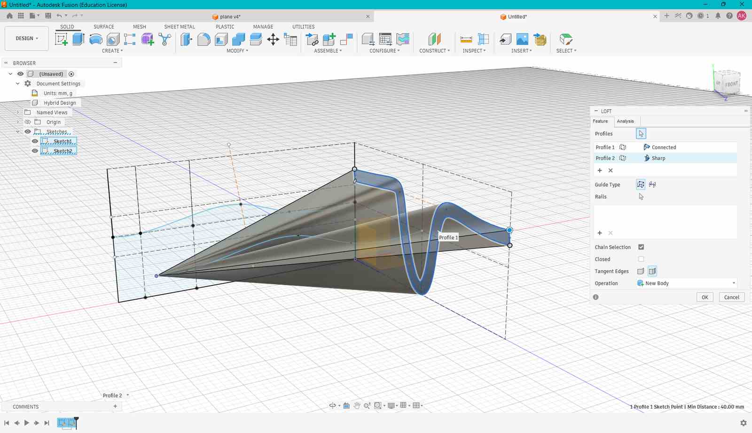
Task: Select the Rails guide type option
Action: pyautogui.click(x=641, y=184)
